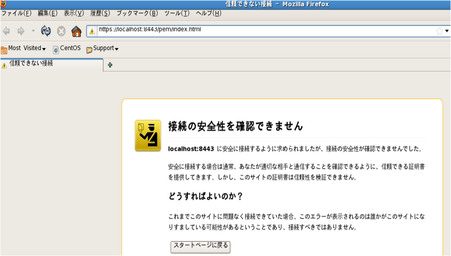The height and width of the screenshot is (256, 451).
Task: Open the ヘルプ(H) menu
Action: point(209,13)
